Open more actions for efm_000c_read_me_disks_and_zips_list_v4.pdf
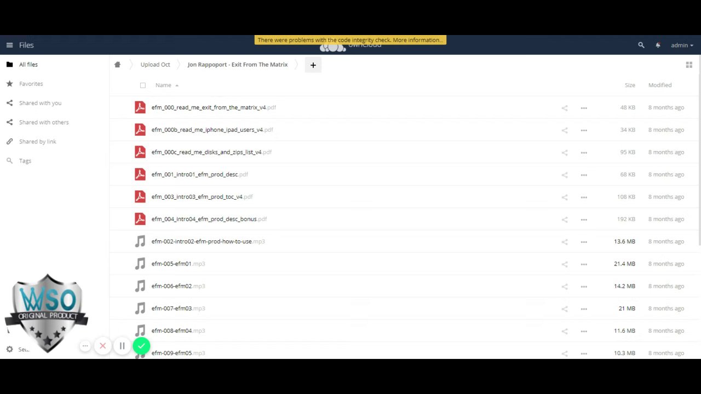 584,153
